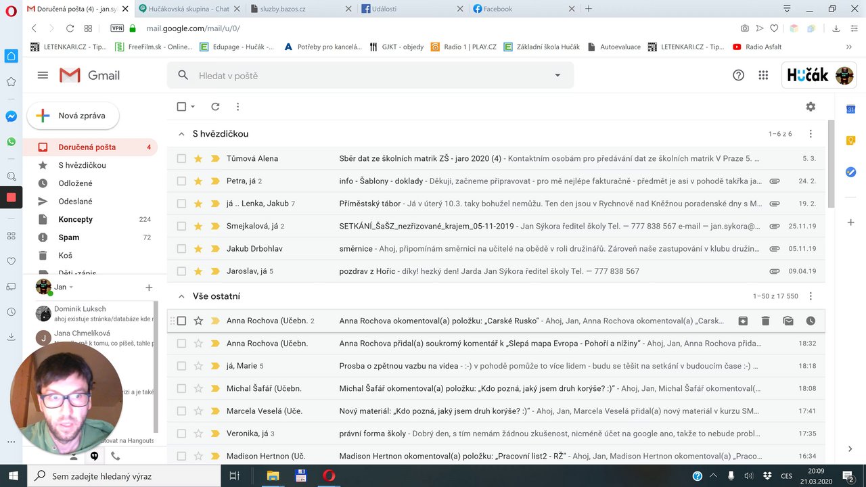The width and height of the screenshot is (866, 487).
Task: Open the Gmail main menu hamburger icon
Action: coord(43,75)
